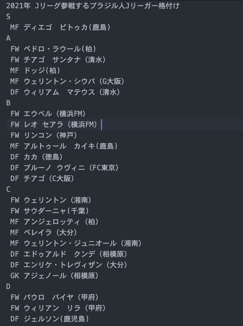The height and width of the screenshot is (326, 243).
Task: Click the D rank heading line
Action: [x=8, y=286]
